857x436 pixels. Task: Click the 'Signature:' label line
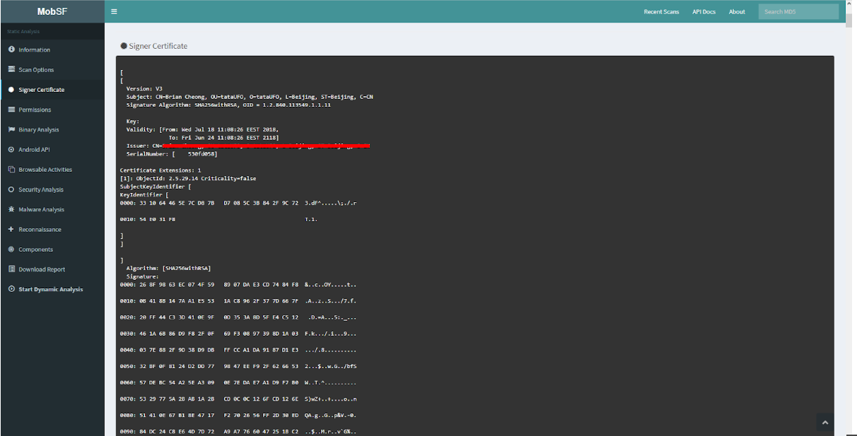(142, 276)
